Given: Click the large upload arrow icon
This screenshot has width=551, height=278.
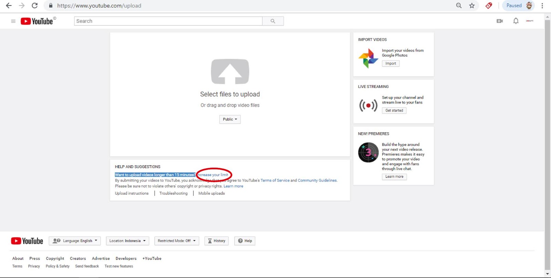Looking at the screenshot, I should coord(230,71).
